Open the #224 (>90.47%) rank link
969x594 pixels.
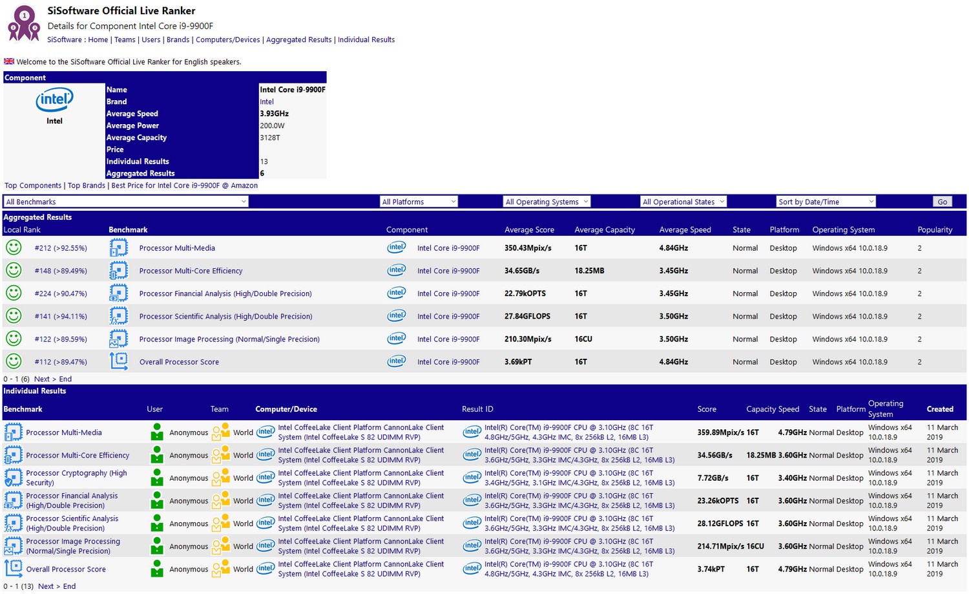[61, 293]
